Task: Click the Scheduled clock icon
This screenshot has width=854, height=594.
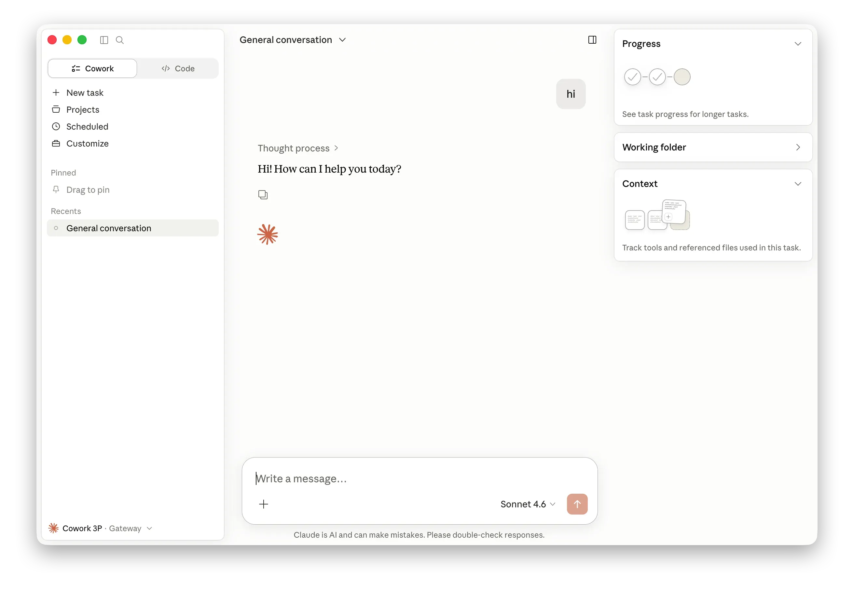Action: click(56, 126)
